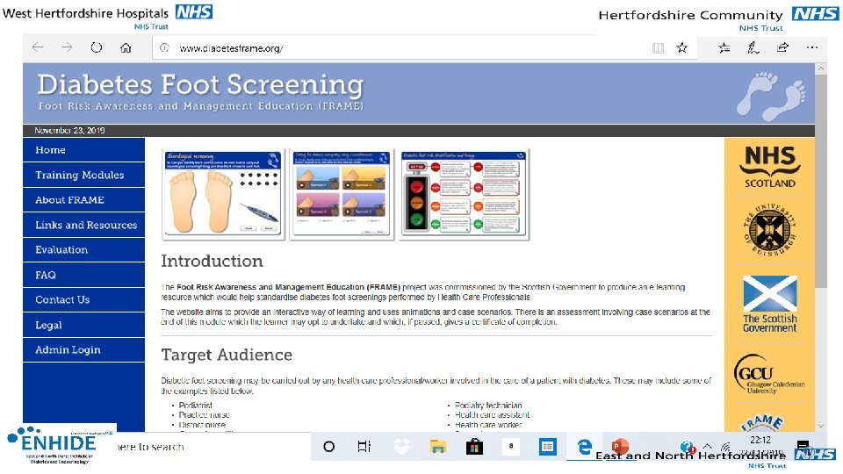The height and width of the screenshot is (474, 843).
Task: Open reading view book icon
Action: pos(658,48)
